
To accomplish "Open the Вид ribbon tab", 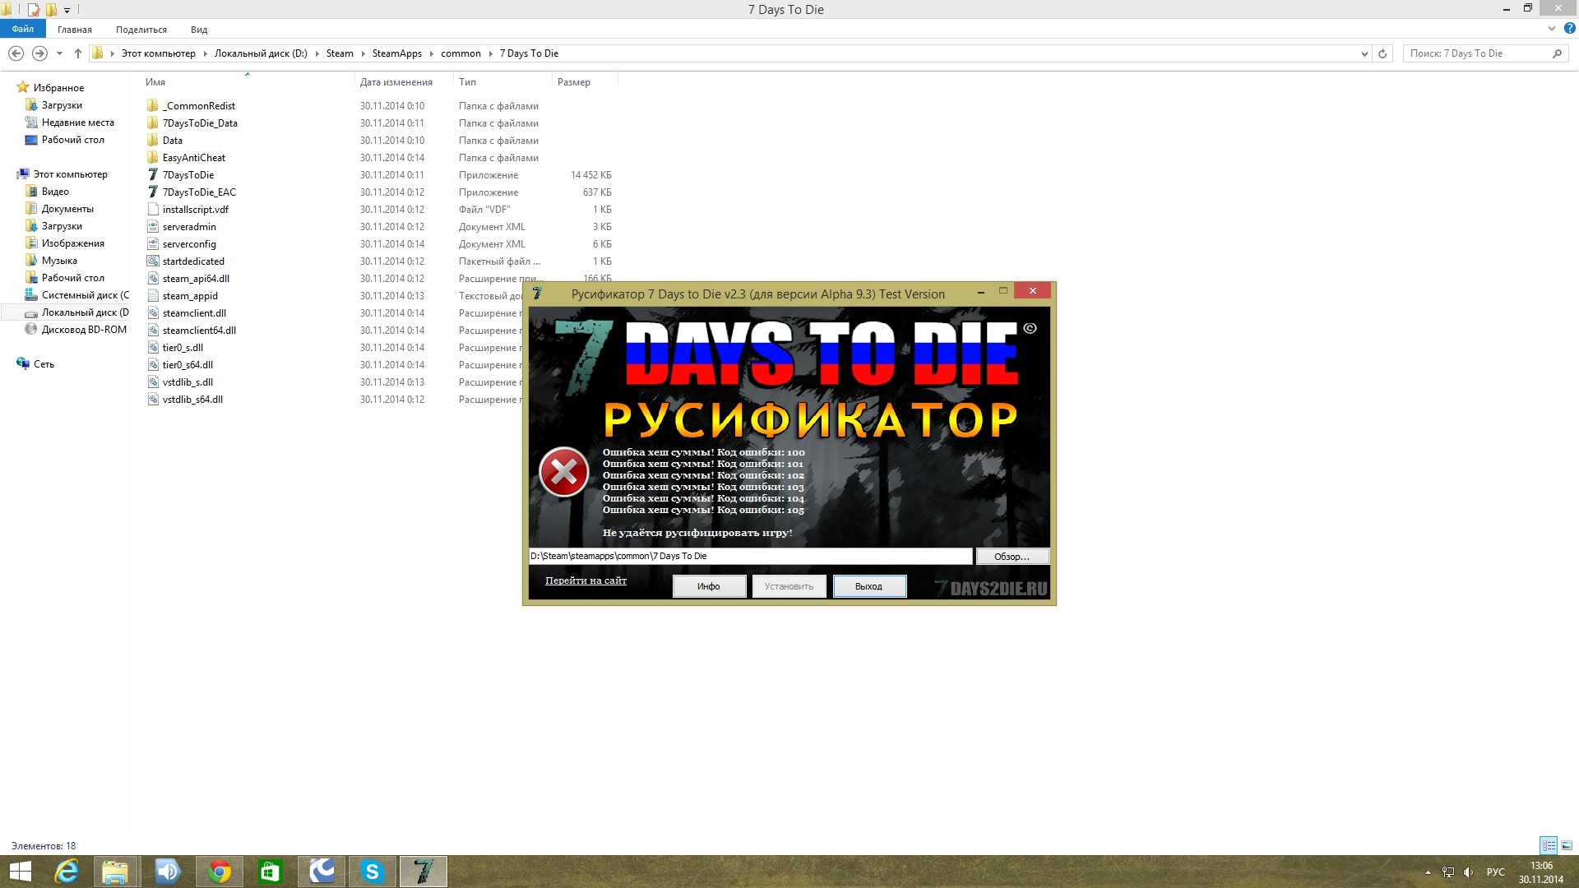I will point(199,30).
